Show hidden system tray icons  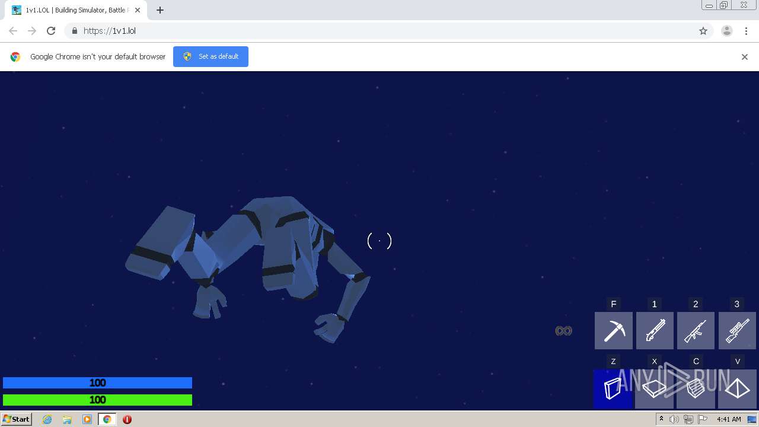click(662, 419)
